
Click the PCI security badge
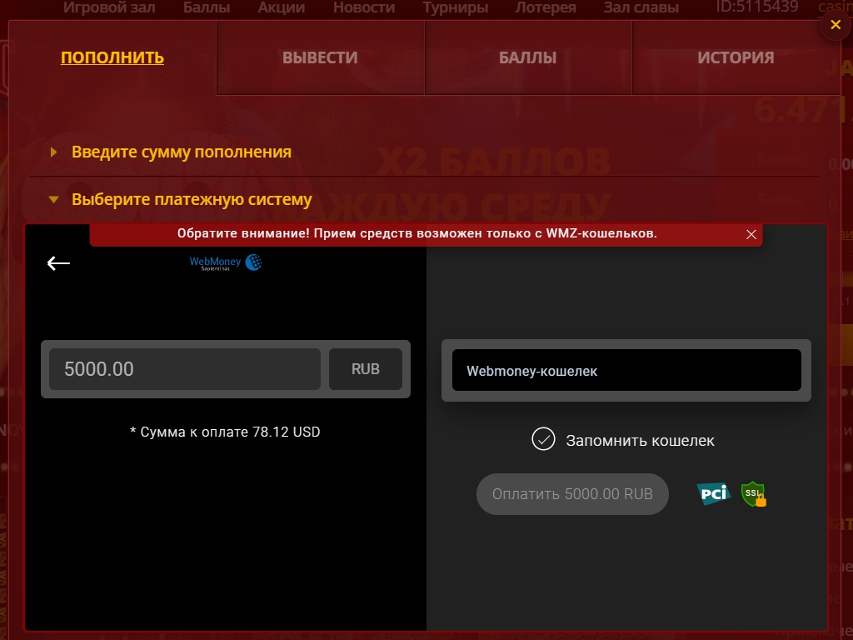[713, 494]
